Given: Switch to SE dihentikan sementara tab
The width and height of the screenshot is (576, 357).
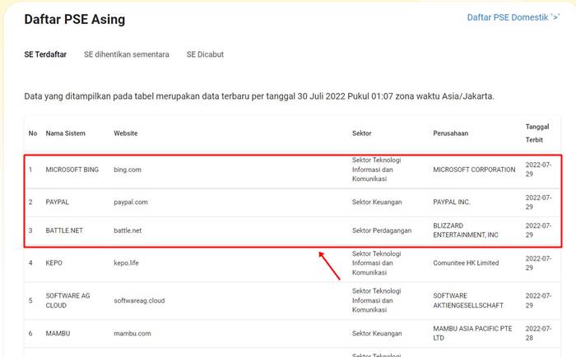Looking at the screenshot, I should coord(126,54).
